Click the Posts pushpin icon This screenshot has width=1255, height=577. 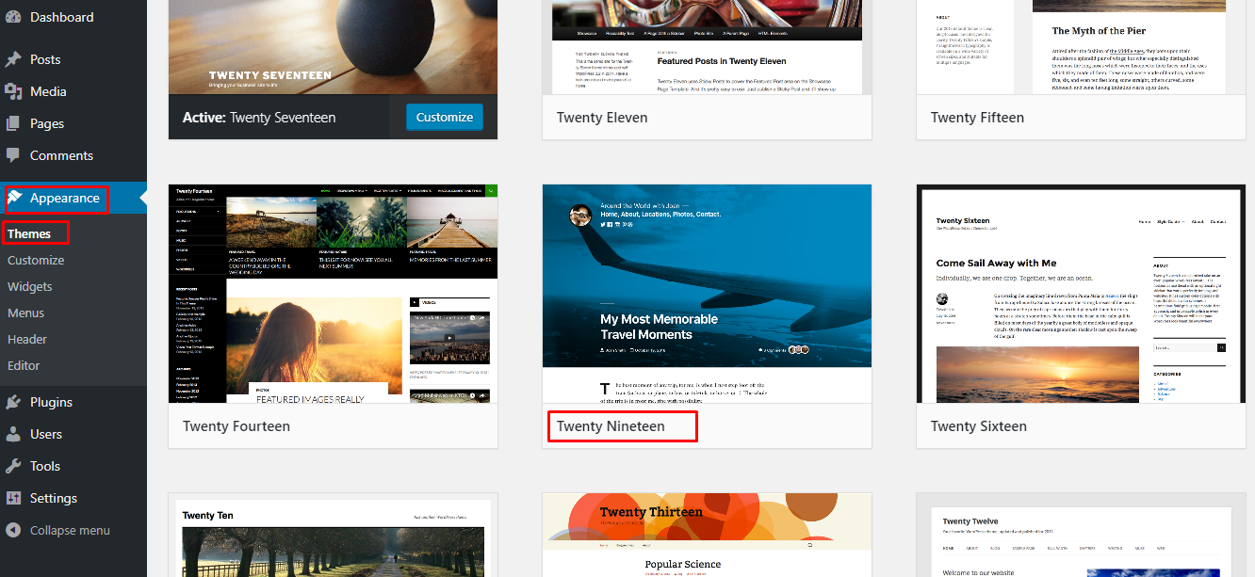click(x=13, y=59)
